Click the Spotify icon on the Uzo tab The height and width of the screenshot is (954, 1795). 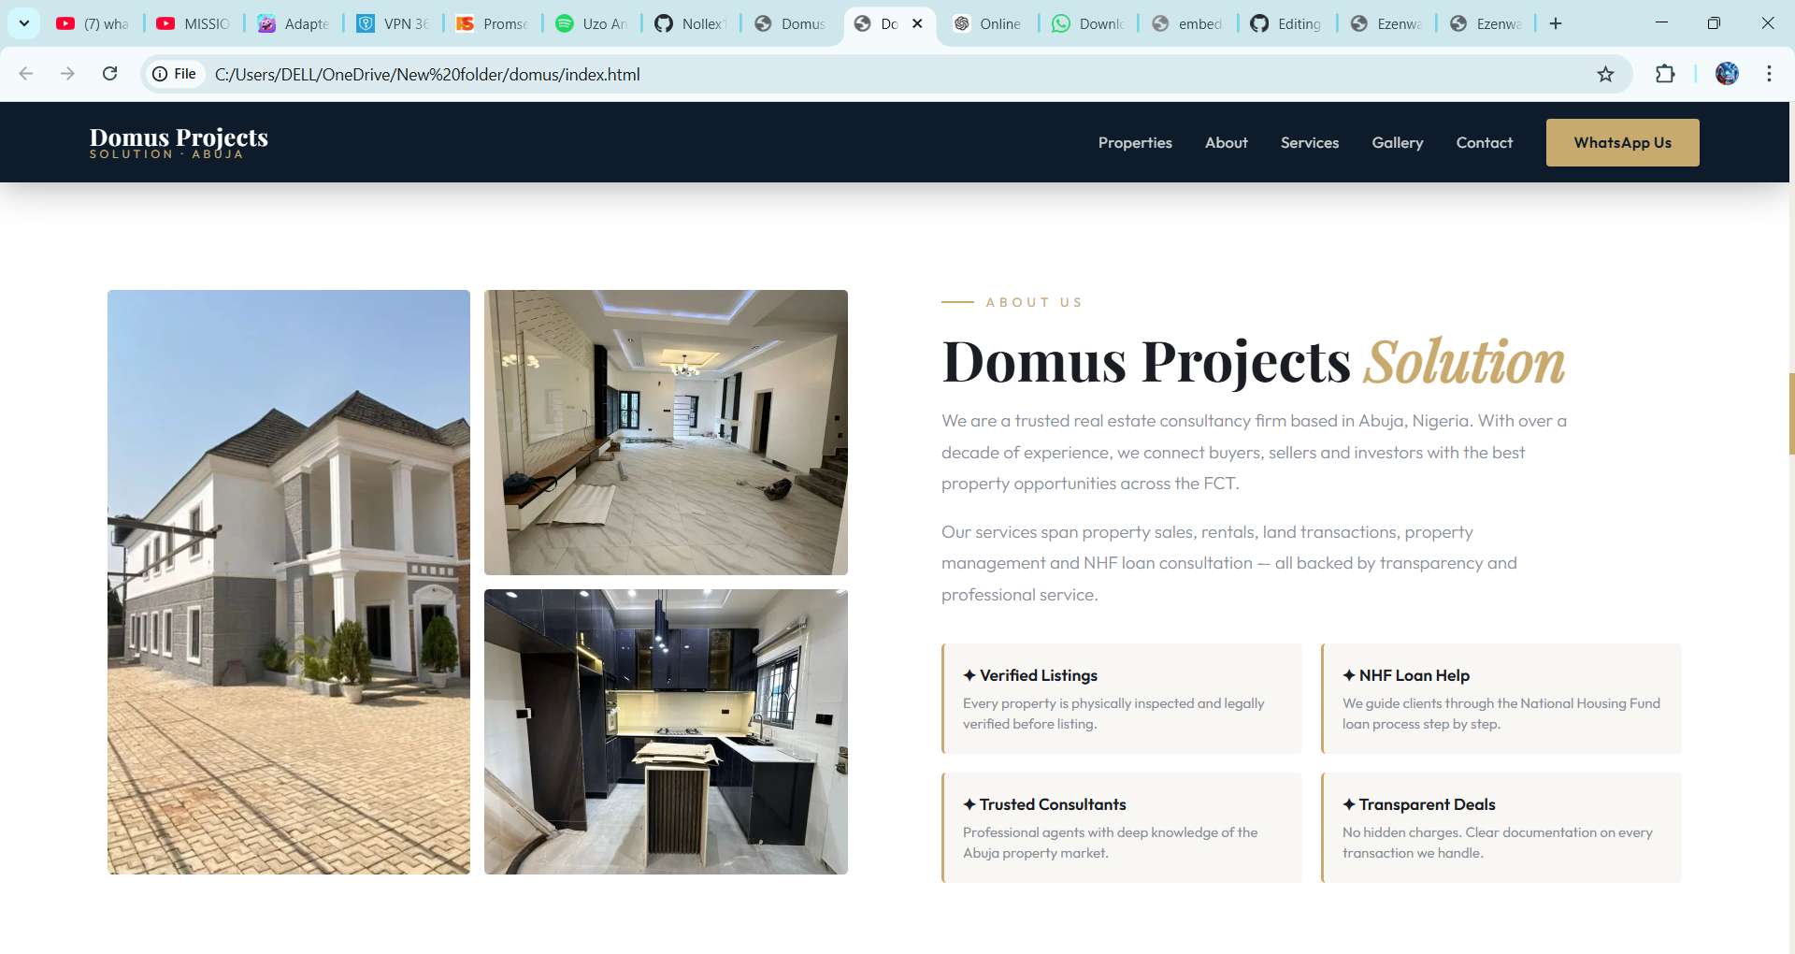tap(566, 23)
